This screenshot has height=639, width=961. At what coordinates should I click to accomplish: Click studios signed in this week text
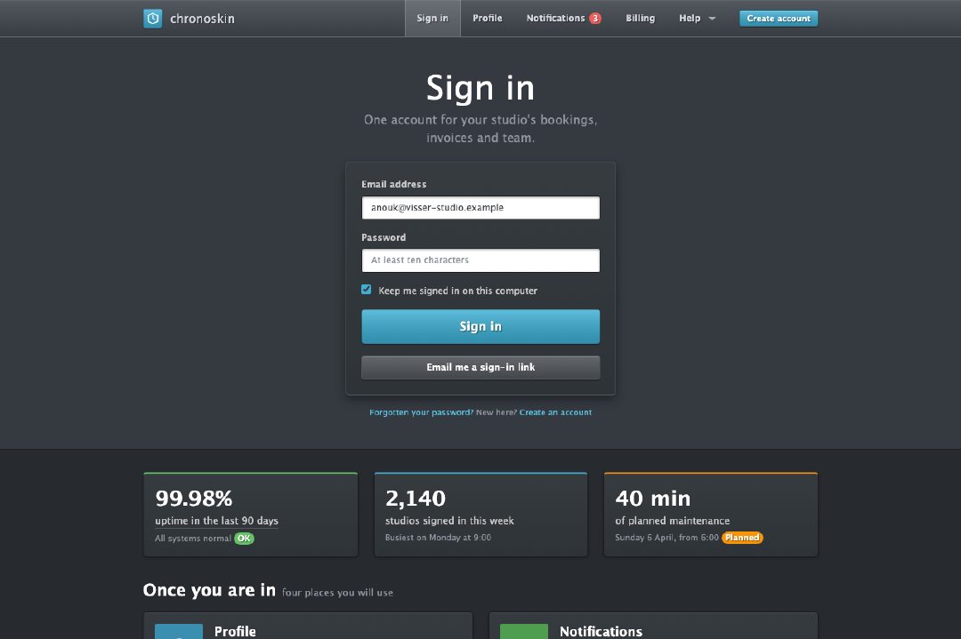pos(449,521)
